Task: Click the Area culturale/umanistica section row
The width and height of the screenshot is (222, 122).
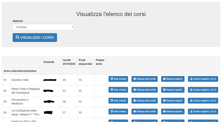Action: pyautogui.click(x=111, y=71)
